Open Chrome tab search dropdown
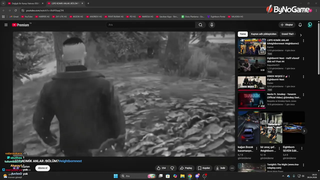This screenshot has height=180, width=320. pos(3,3)
